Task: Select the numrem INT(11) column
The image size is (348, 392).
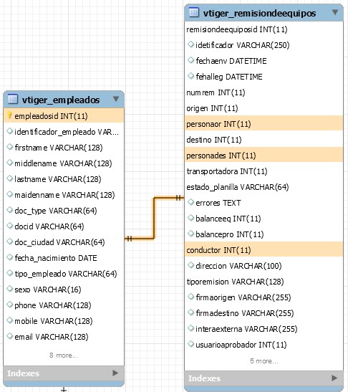Action: [264, 92]
